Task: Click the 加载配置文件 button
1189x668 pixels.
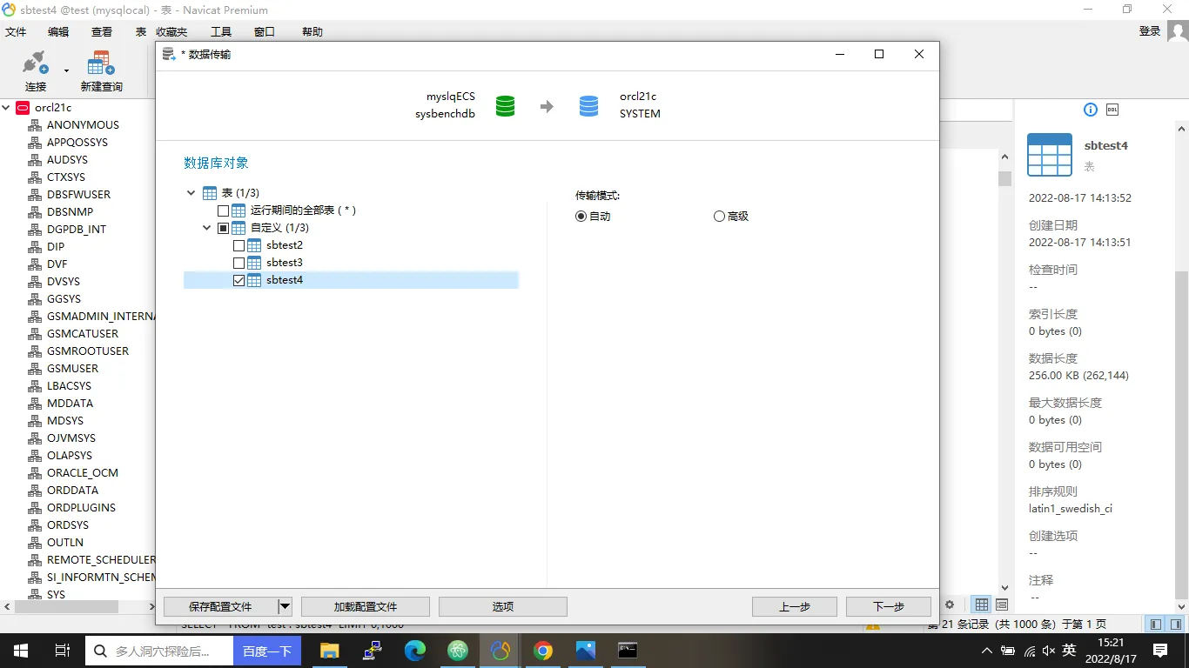Action: pos(366,606)
